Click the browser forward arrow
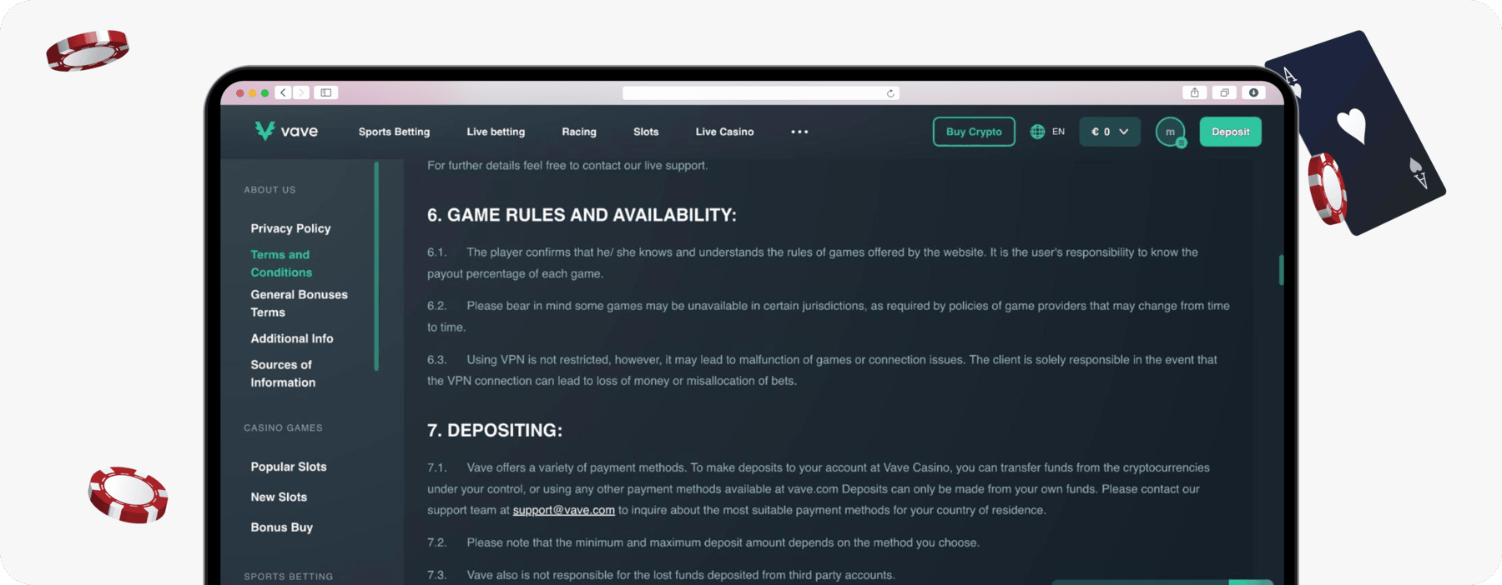 pyautogui.click(x=301, y=92)
